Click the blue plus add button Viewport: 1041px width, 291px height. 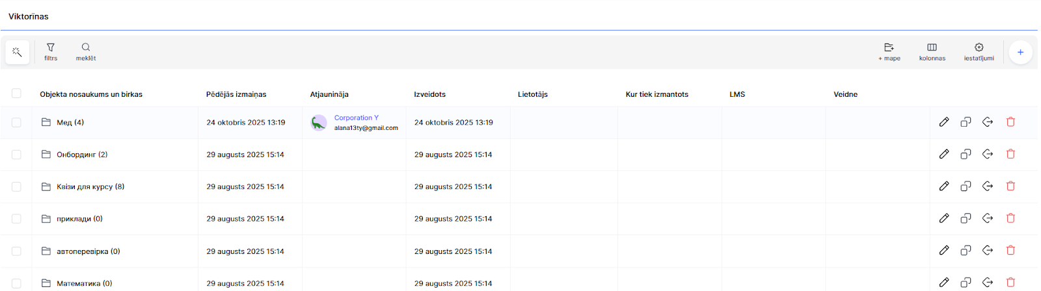coord(1020,52)
